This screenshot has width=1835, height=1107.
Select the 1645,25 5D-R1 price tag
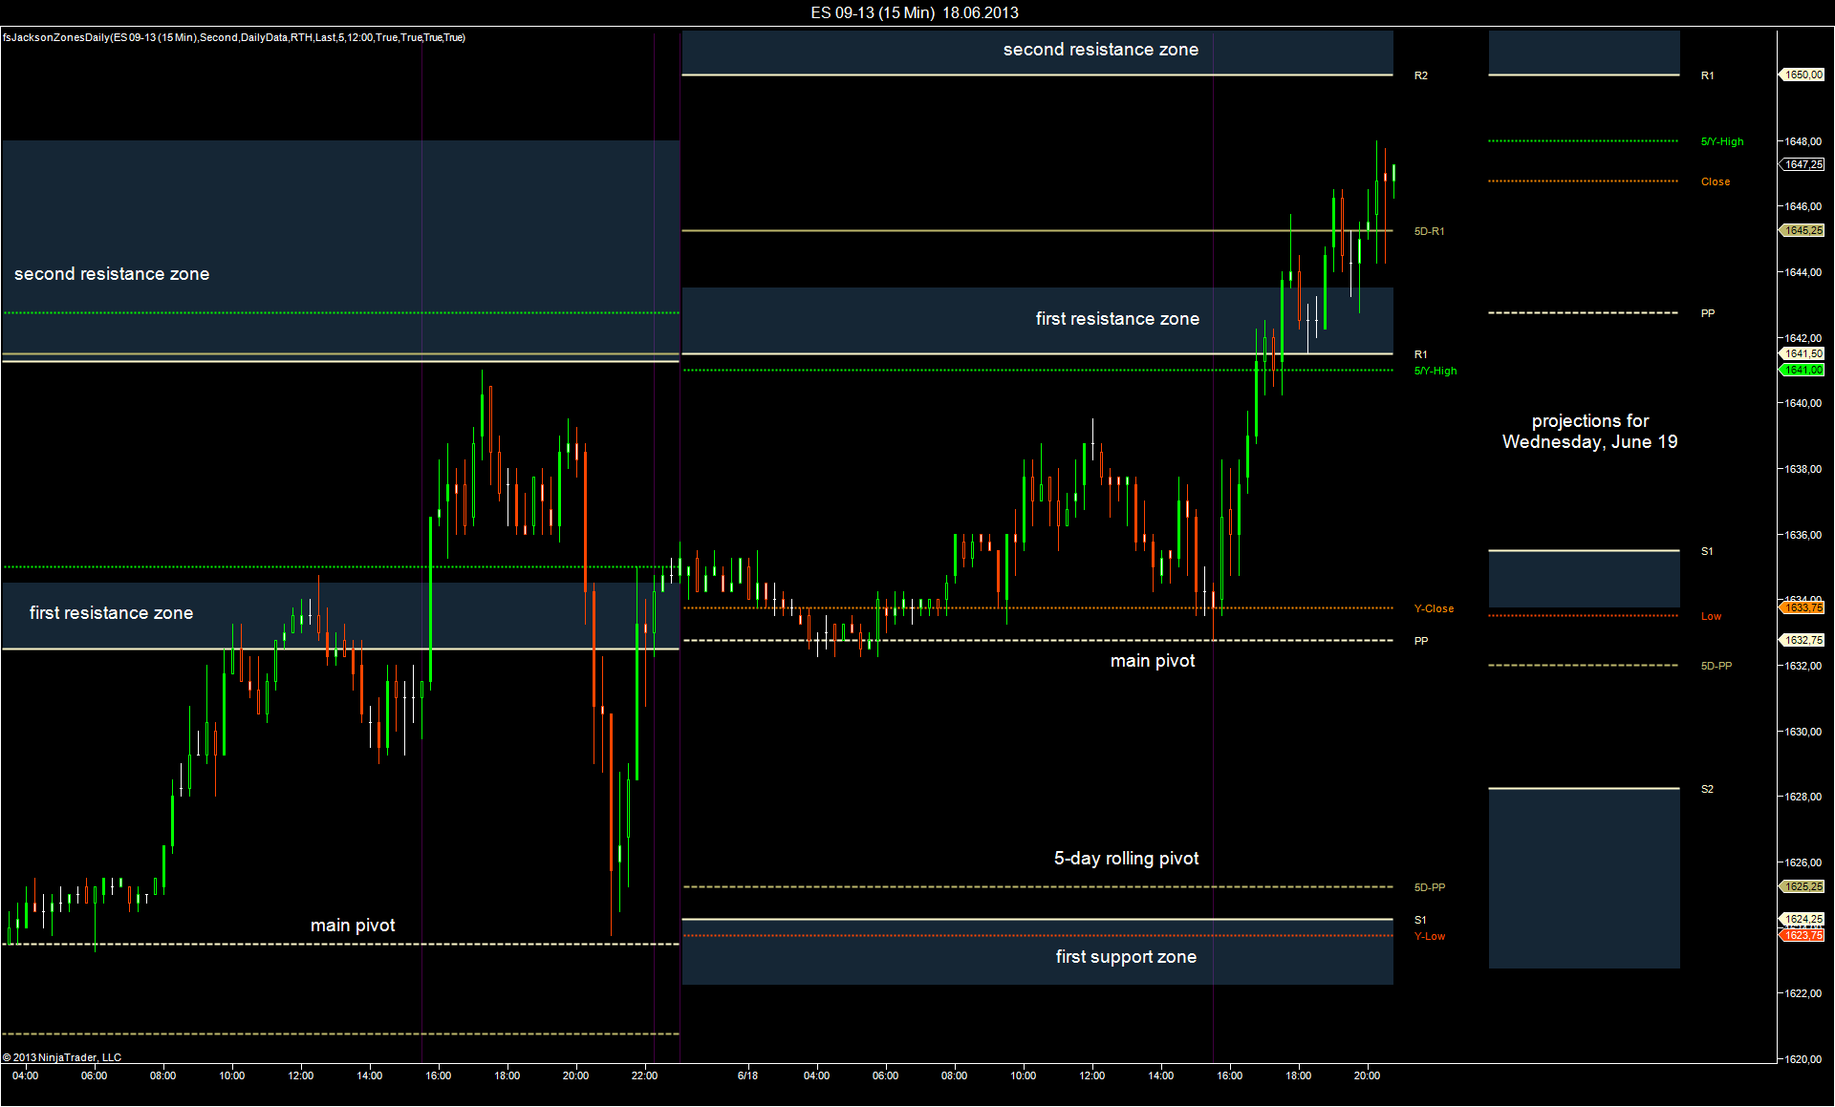click(x=1803, y=230)
